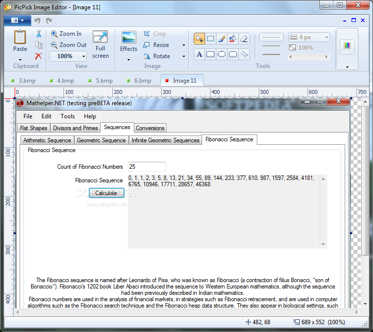Click the Calculate button

tap(106, 193)
